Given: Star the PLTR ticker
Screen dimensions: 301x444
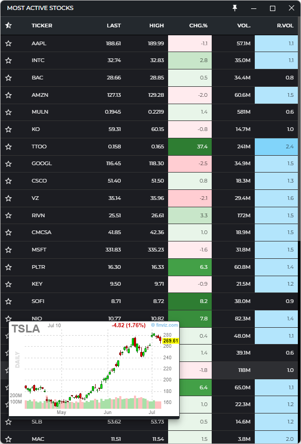Looking at the screenshot, I should 8,267.
